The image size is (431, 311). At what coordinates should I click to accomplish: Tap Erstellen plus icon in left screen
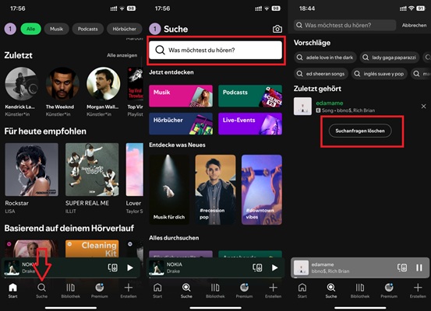click(x=129, y=288)
